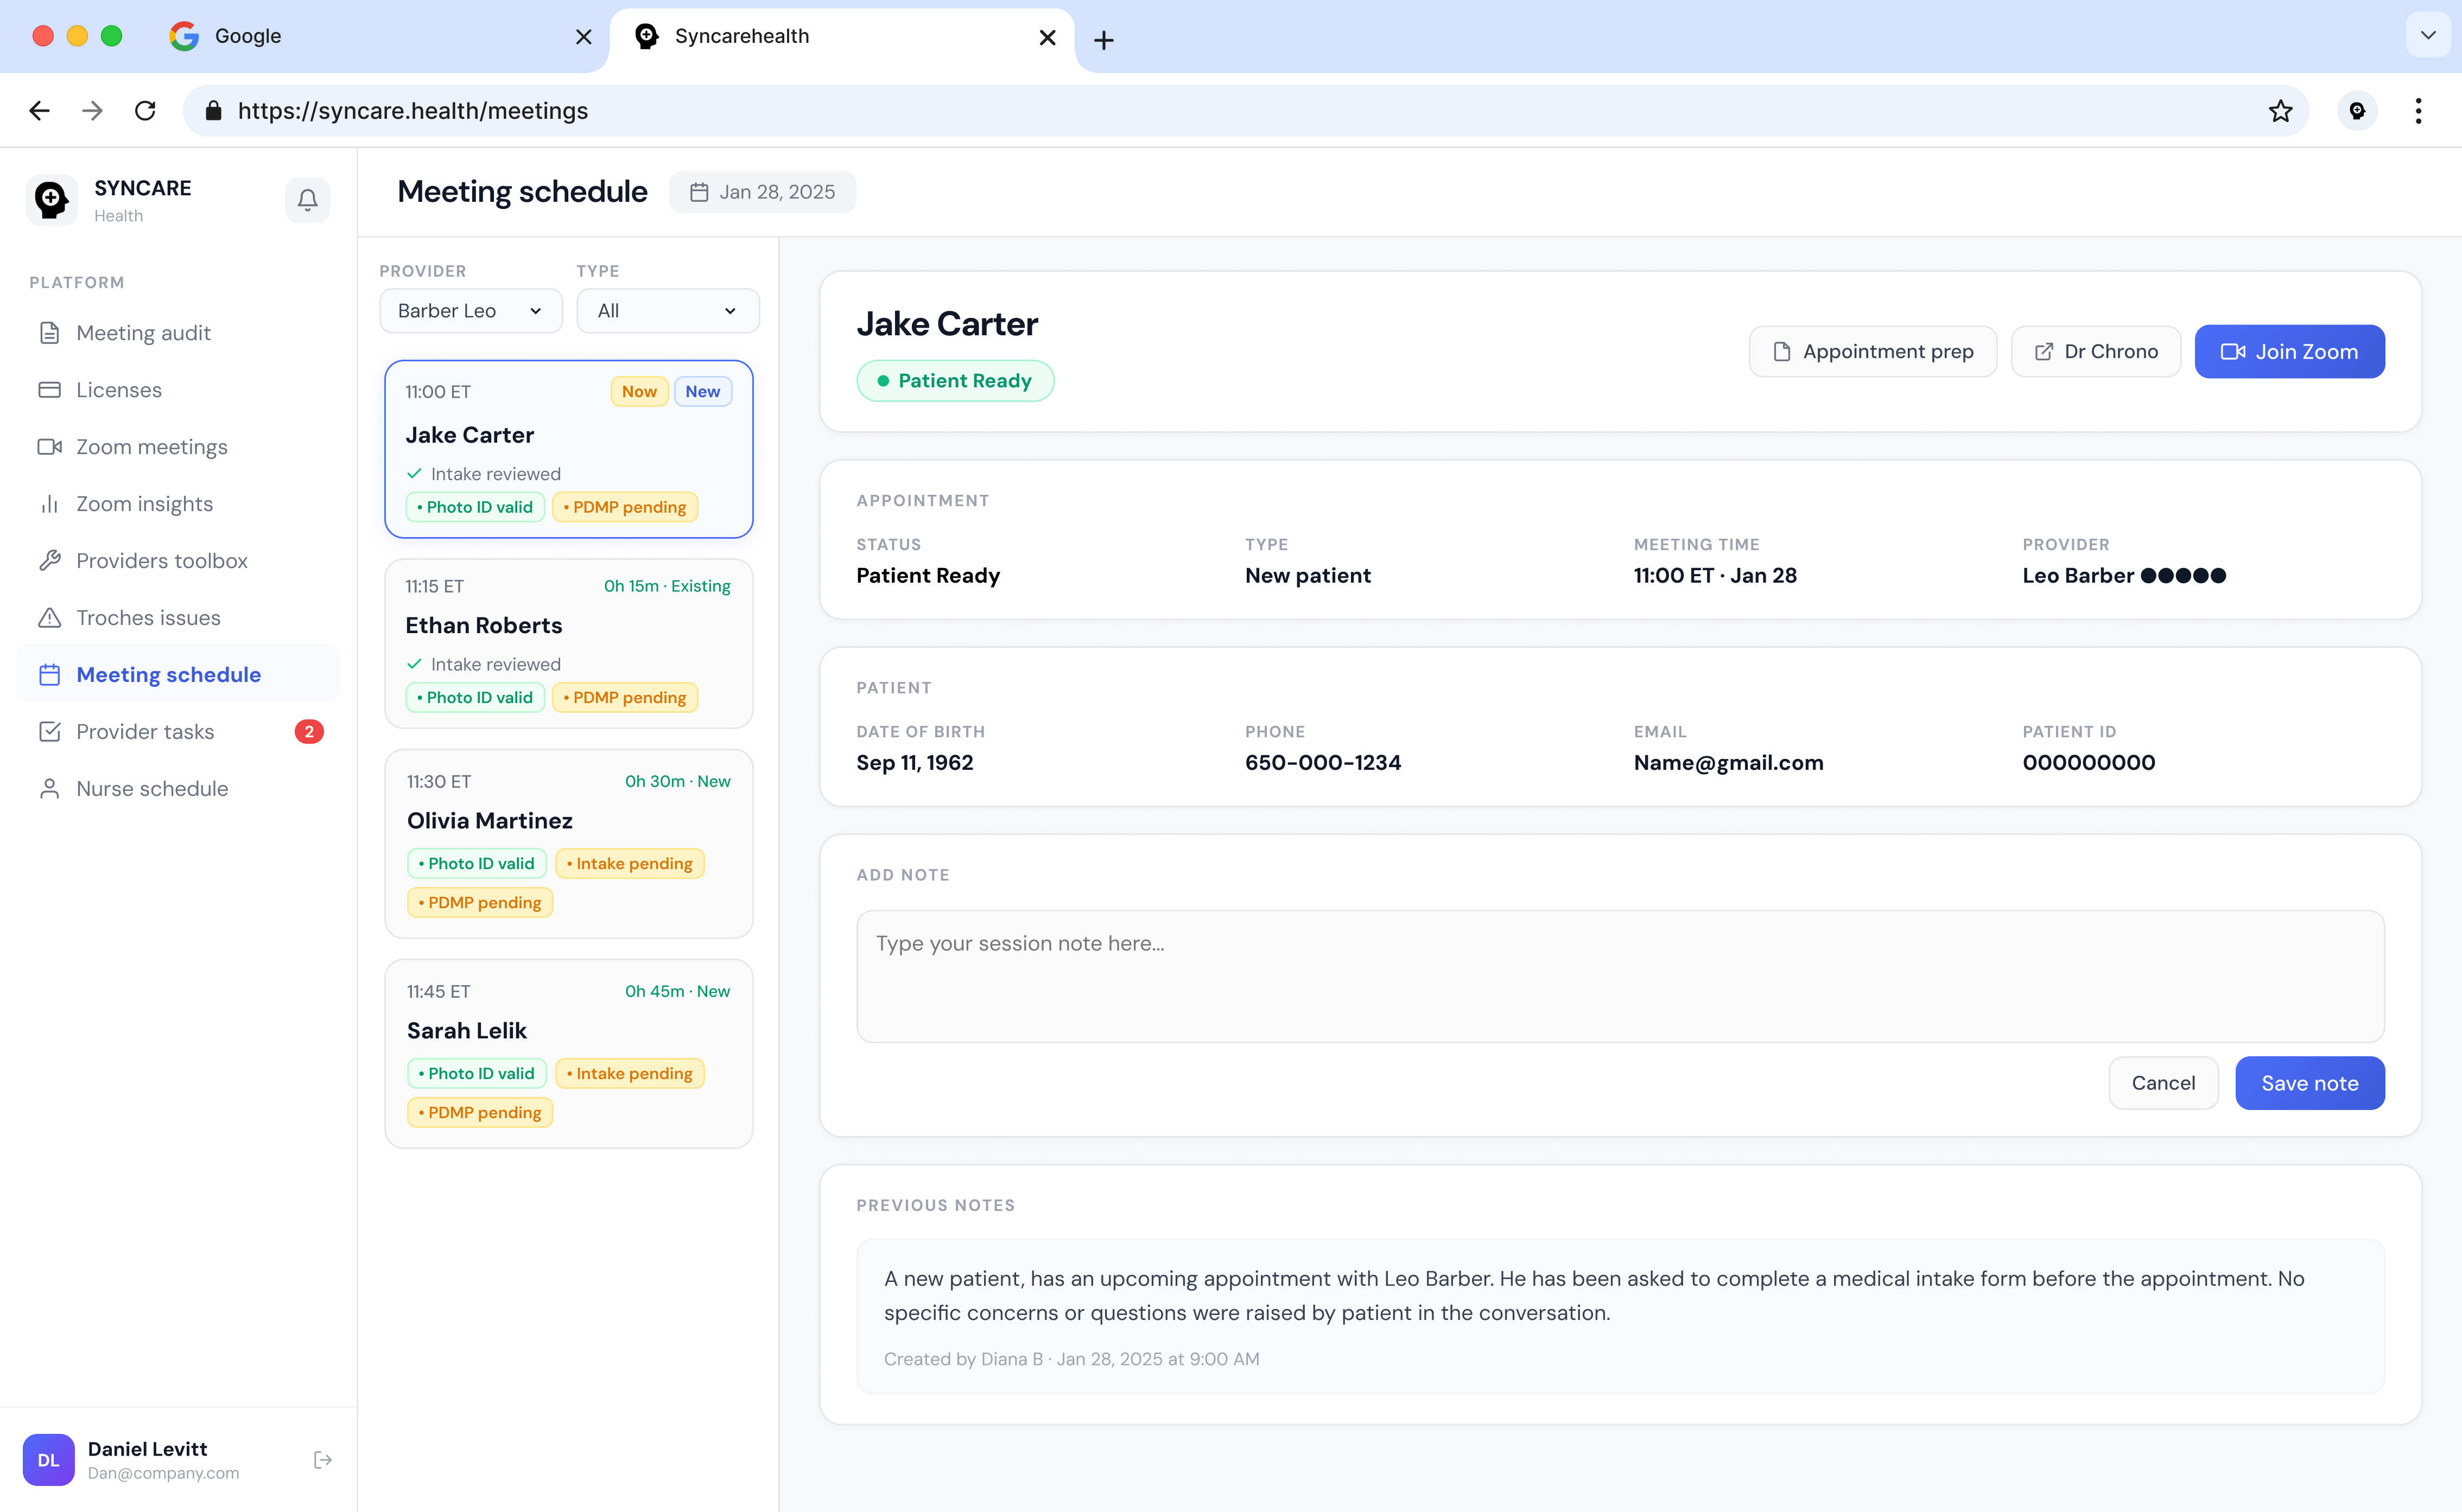Open Appointment prep for Jake Carter
2462x1512 pixels.
[1872, 351]
